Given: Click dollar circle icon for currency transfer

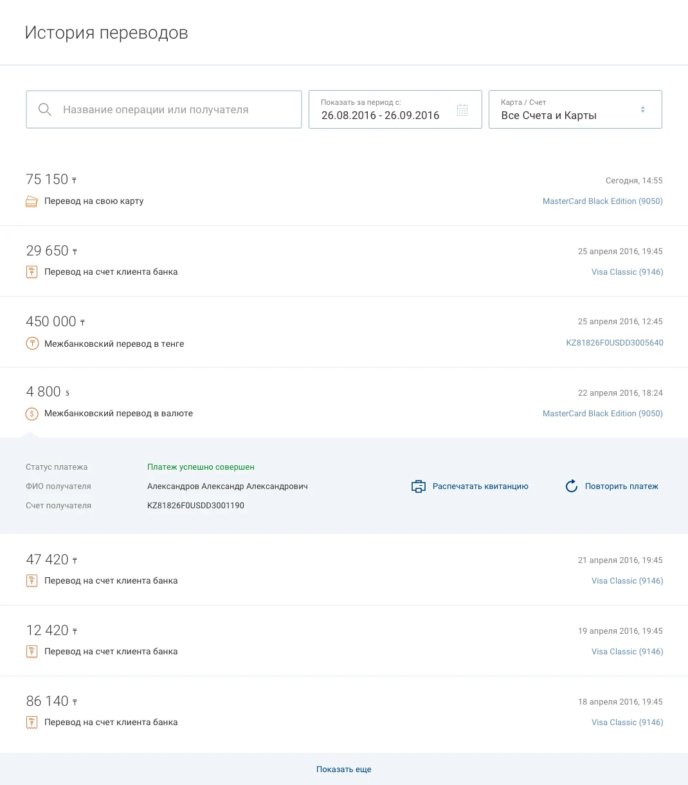Looking at the screenshot, I should 32,414.
